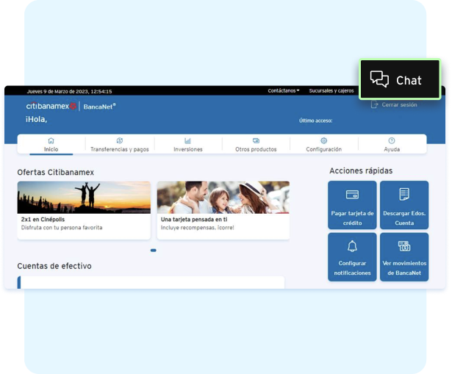Open the Otros productos tab
This screenshot has height=374, width=452.
coord(256,145)
